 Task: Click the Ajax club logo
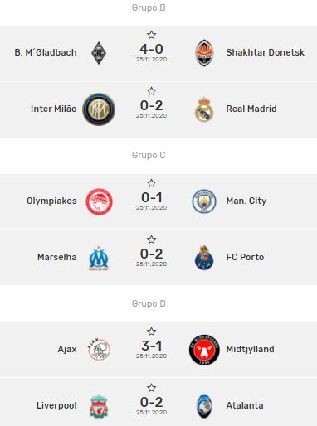99,350
